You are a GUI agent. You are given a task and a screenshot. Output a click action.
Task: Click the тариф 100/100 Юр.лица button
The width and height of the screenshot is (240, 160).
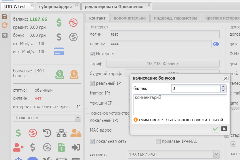tap(163, 63)
